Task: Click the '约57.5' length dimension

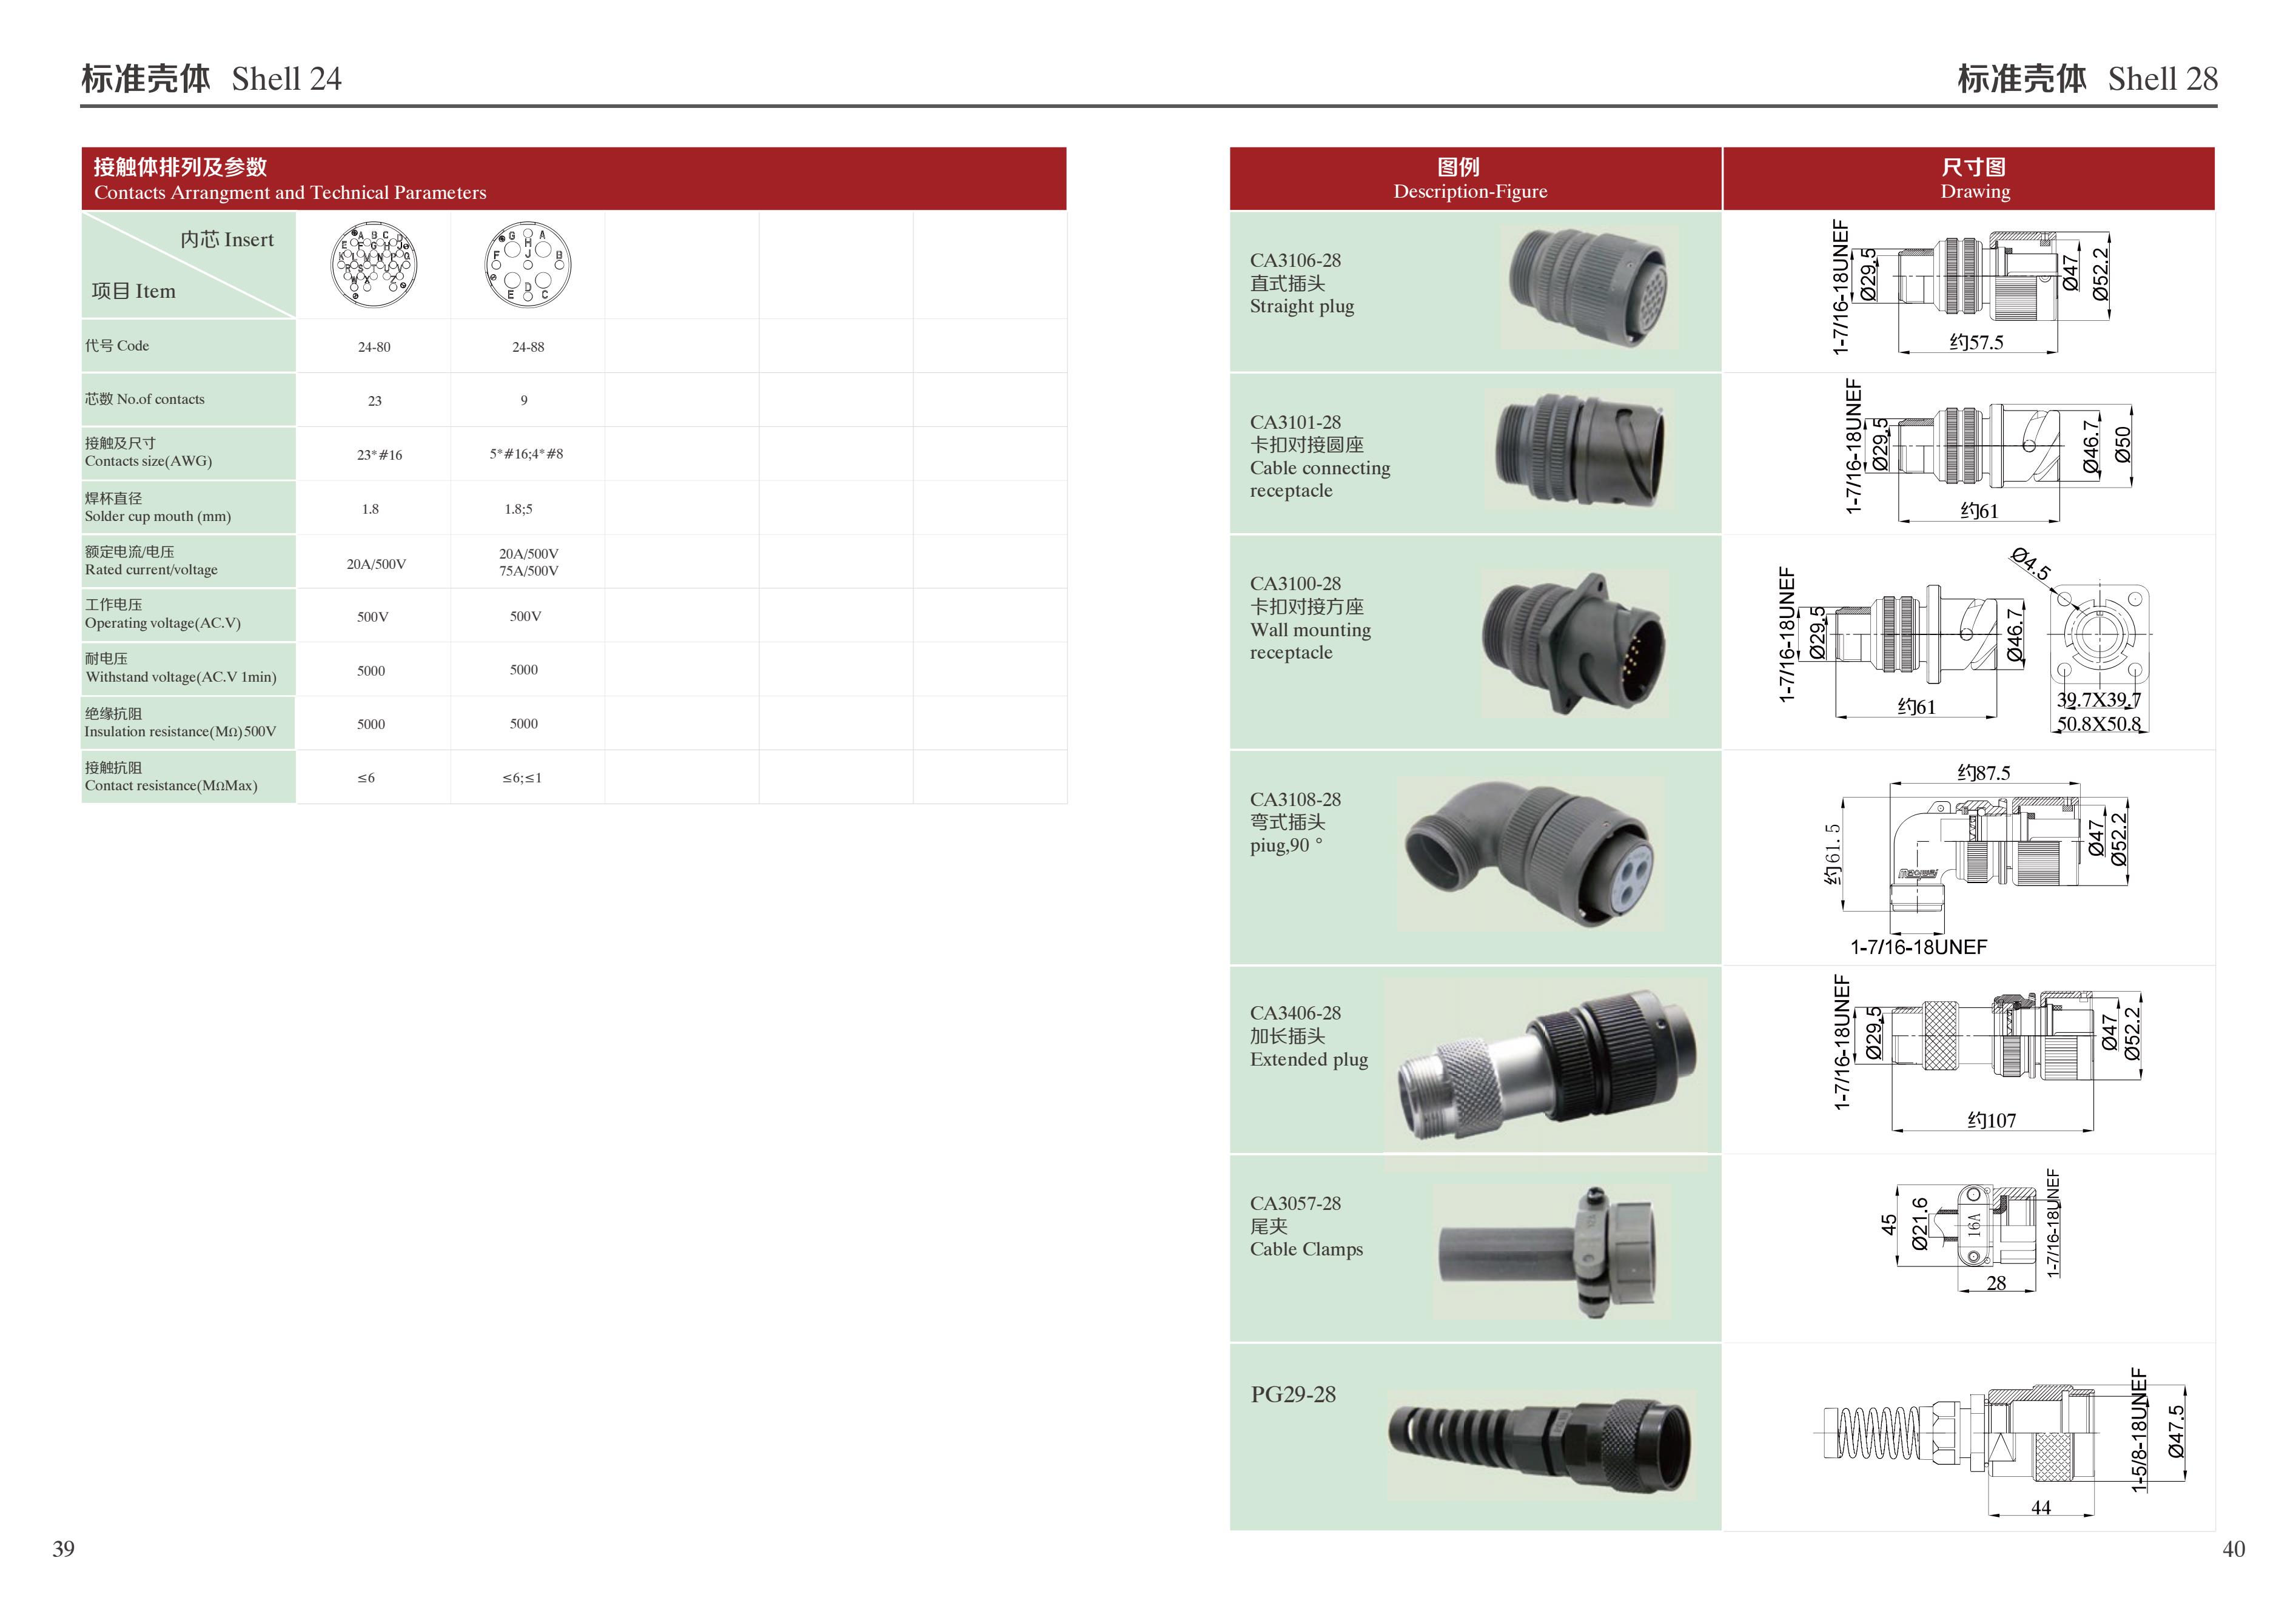Action: [x=1976, y=342]
